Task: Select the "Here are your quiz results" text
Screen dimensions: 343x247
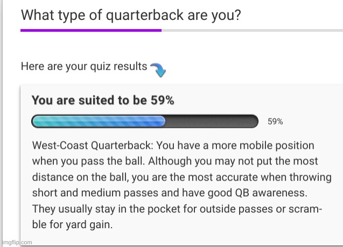Action: (83, 66)
